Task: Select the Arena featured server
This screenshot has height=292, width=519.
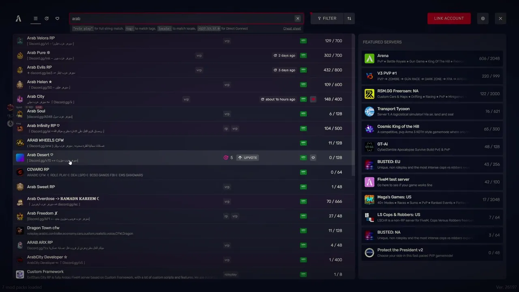Action: (x=432, y=58)
